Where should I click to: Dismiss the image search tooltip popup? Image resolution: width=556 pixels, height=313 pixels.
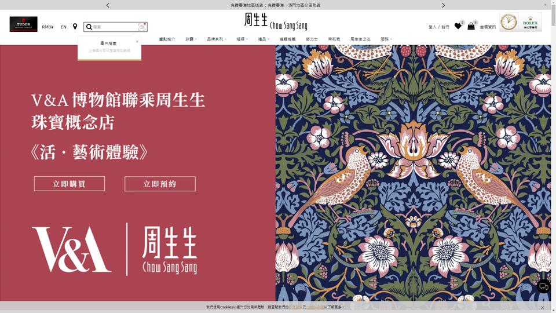point(137,42)
